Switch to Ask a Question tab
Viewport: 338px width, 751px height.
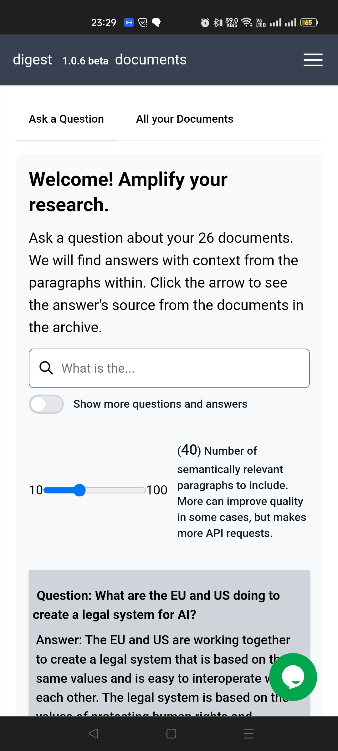[x=66, y=119]
